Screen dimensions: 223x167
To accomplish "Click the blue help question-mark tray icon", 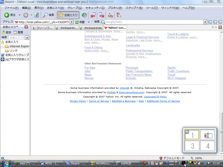I will [x=166, y=163].
